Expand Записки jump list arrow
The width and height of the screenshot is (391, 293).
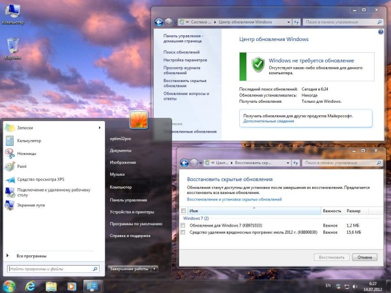pyautogui.click(x=100, y=128)
